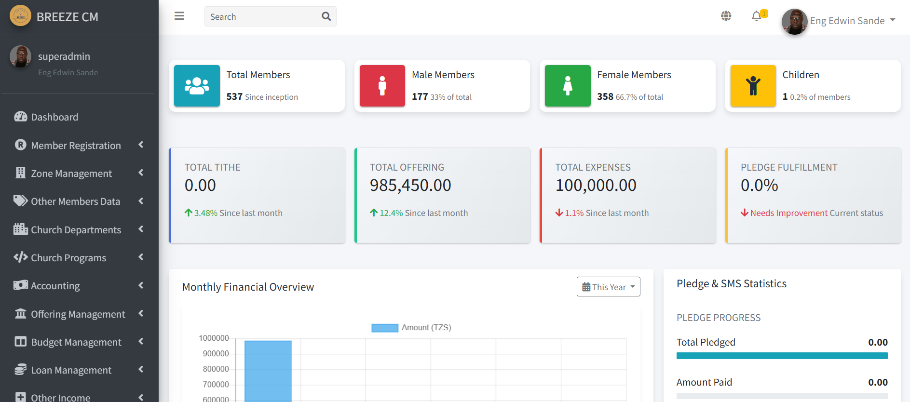Open the globe language icon
This screenshot has height=402, width=910.
click(726, 16)
